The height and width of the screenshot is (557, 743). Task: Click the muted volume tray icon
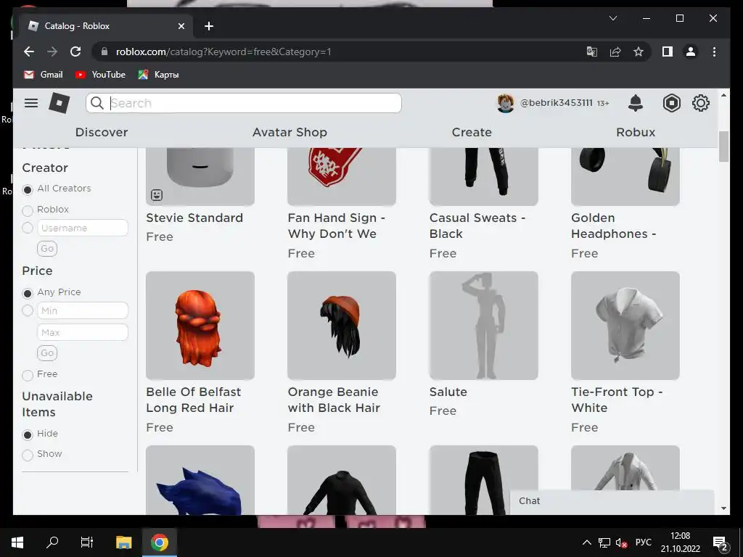621,542
